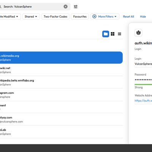Viewport: 152px width, 152px height.
Task: Select the entry ending in 'ment'
Action: 61,107
